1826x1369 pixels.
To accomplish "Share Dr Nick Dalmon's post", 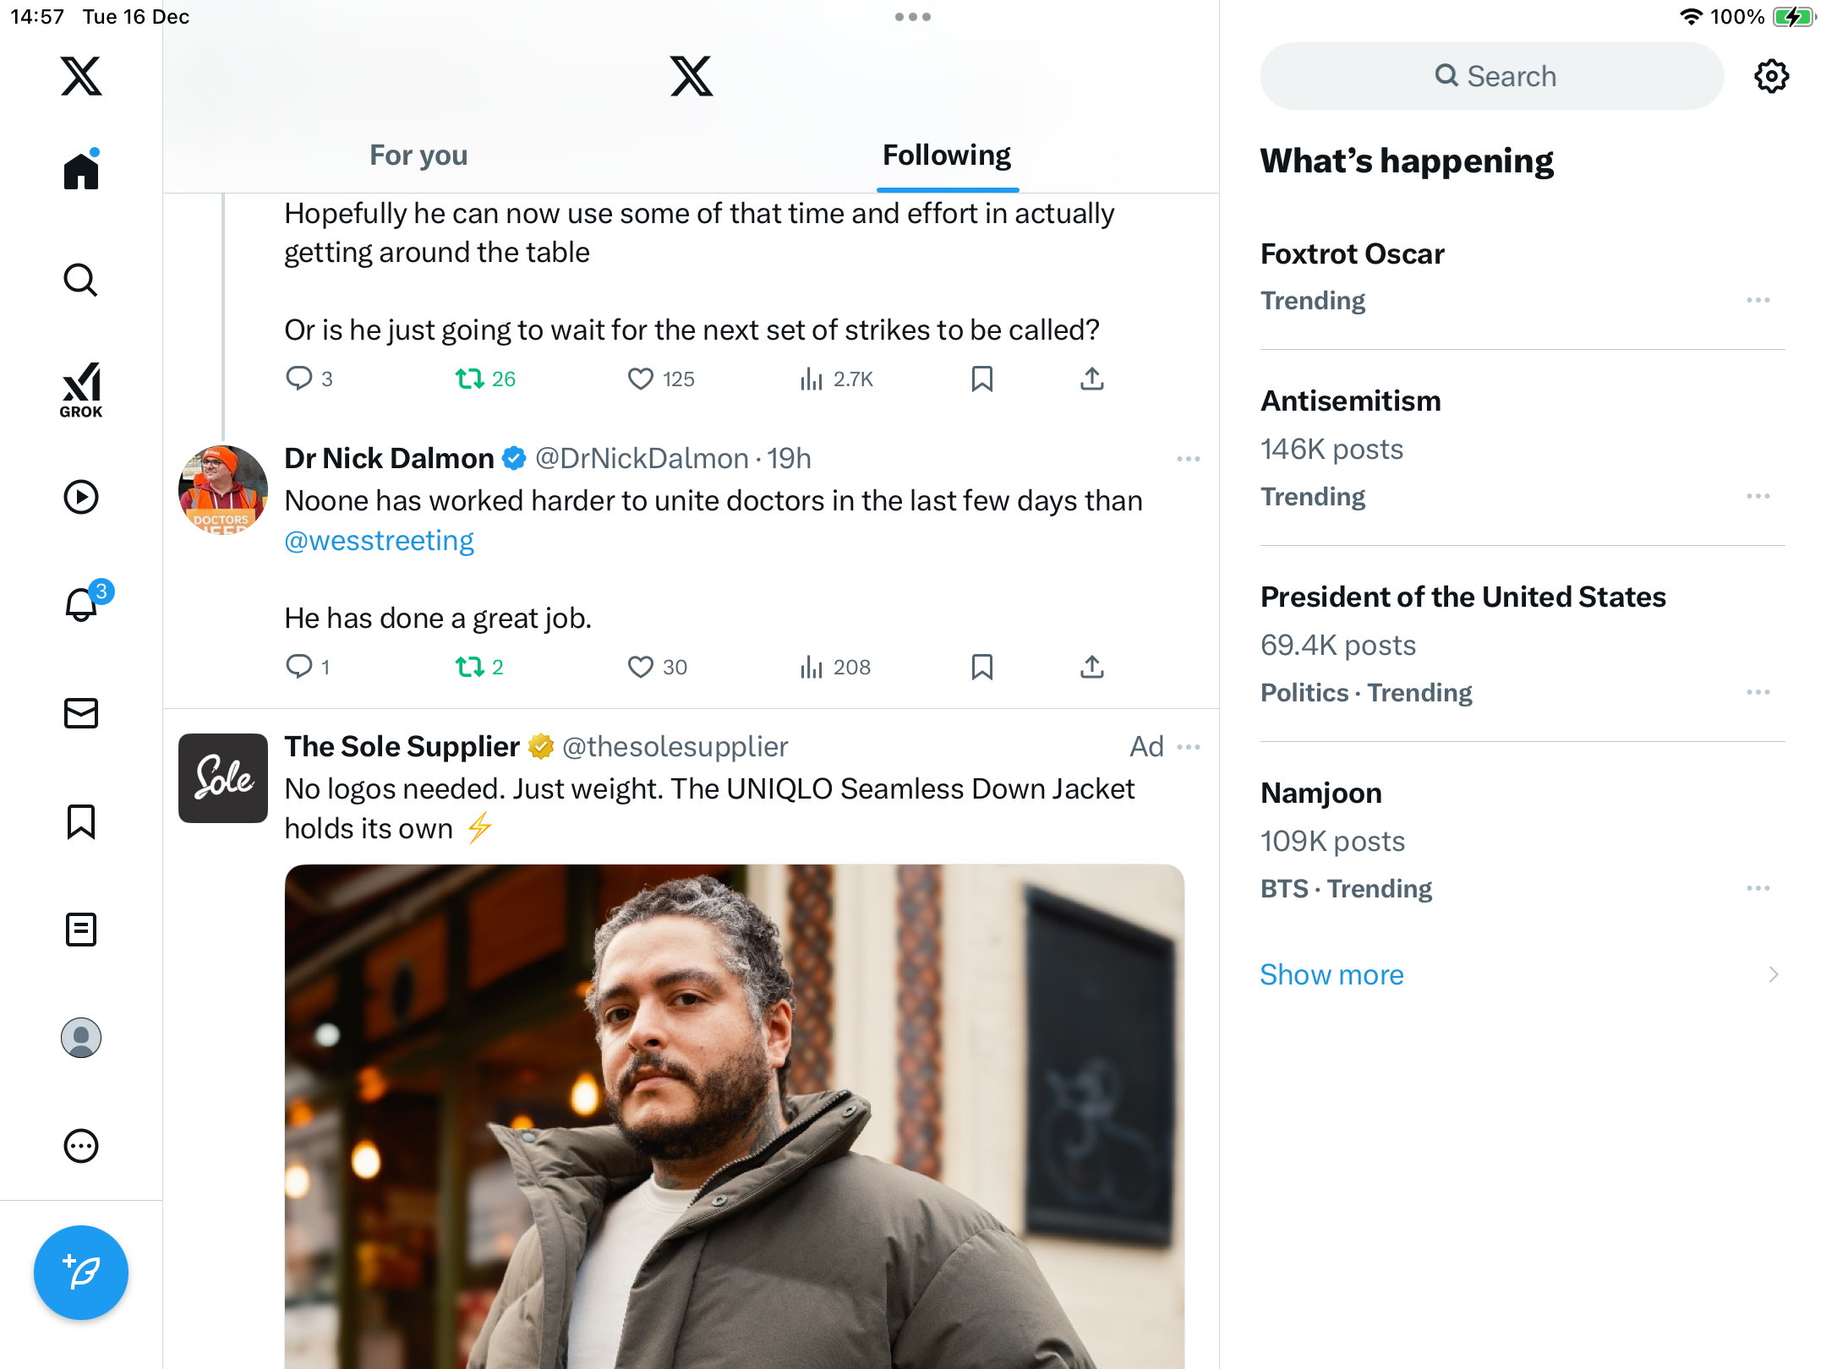I will [1091, 667].
